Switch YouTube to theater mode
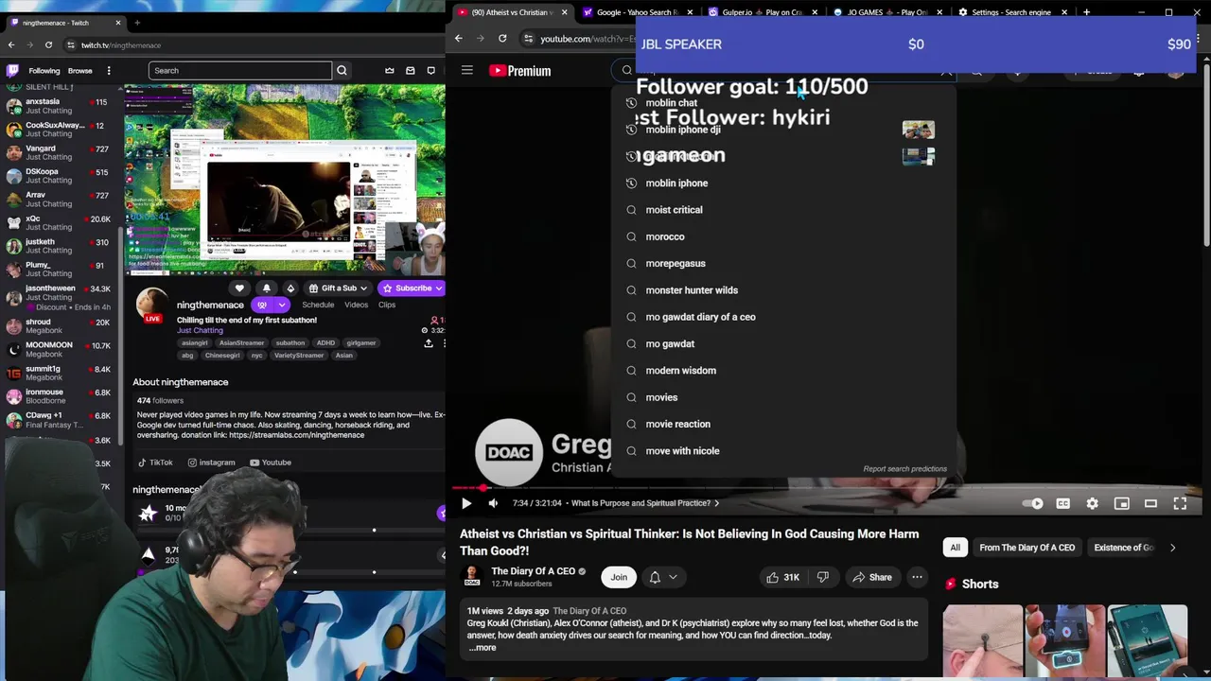This screenshot has height=681, width=1211. point(1150,503)
